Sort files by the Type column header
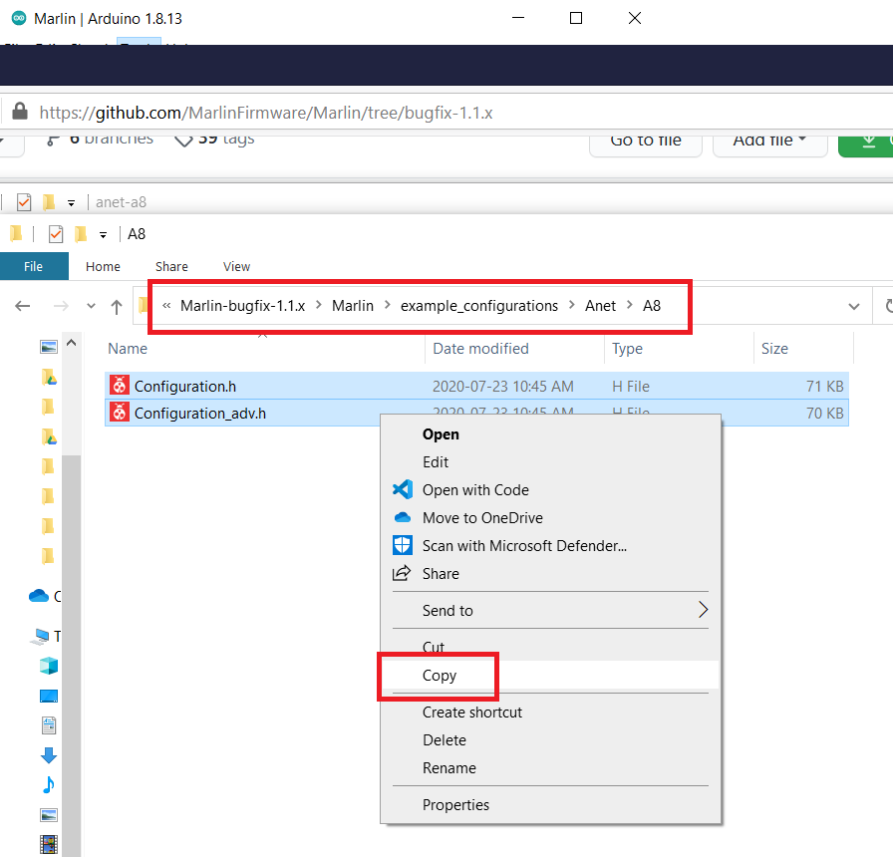The image size is (893, 857). pos(627,349)
